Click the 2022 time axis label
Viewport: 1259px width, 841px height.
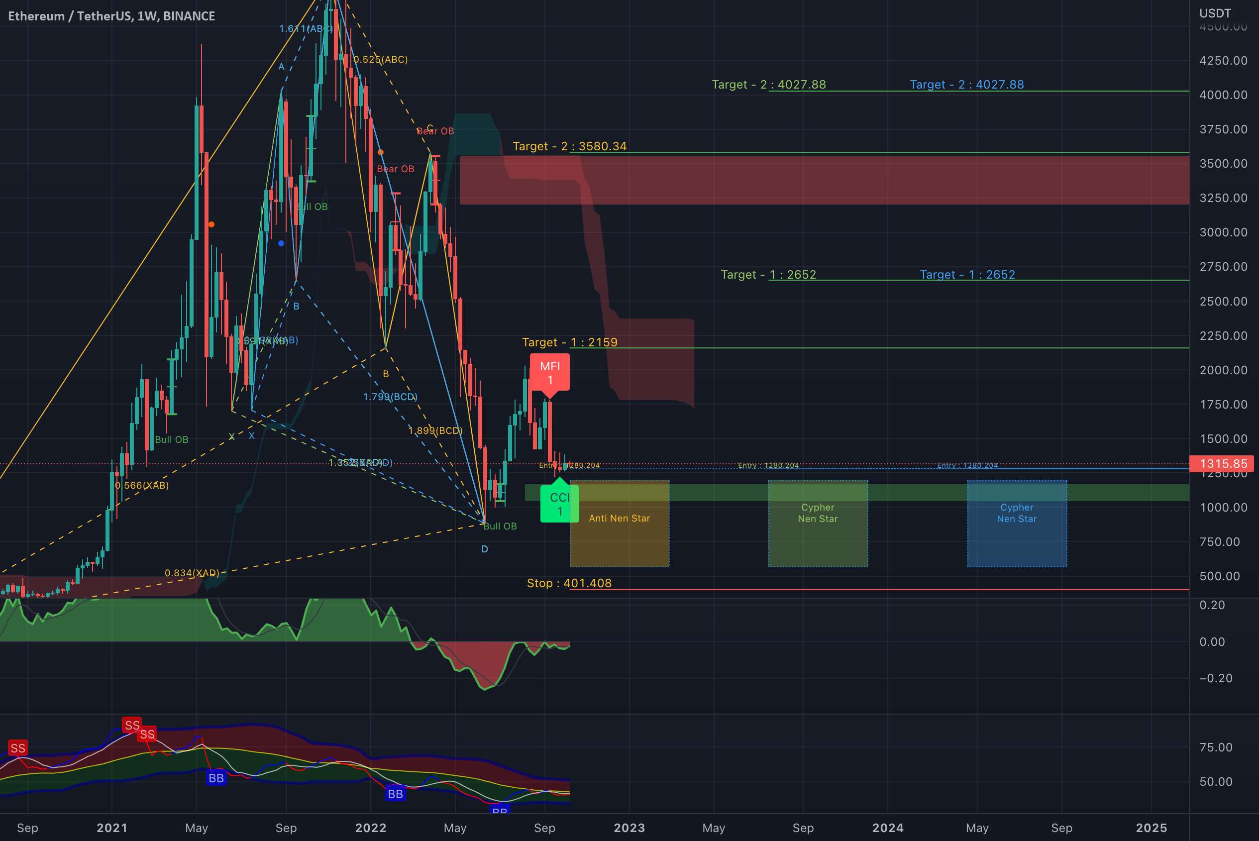(371, 828)
